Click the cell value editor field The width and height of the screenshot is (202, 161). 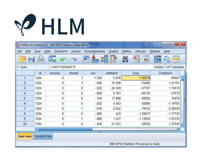pyautogui.click(x=101, y=67)
